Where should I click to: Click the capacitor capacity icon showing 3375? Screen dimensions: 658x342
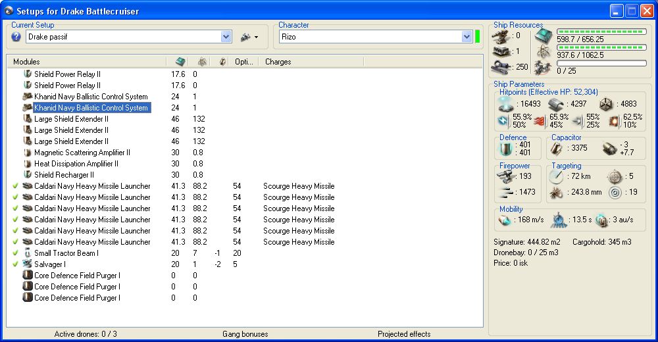[x=557, y=148]
